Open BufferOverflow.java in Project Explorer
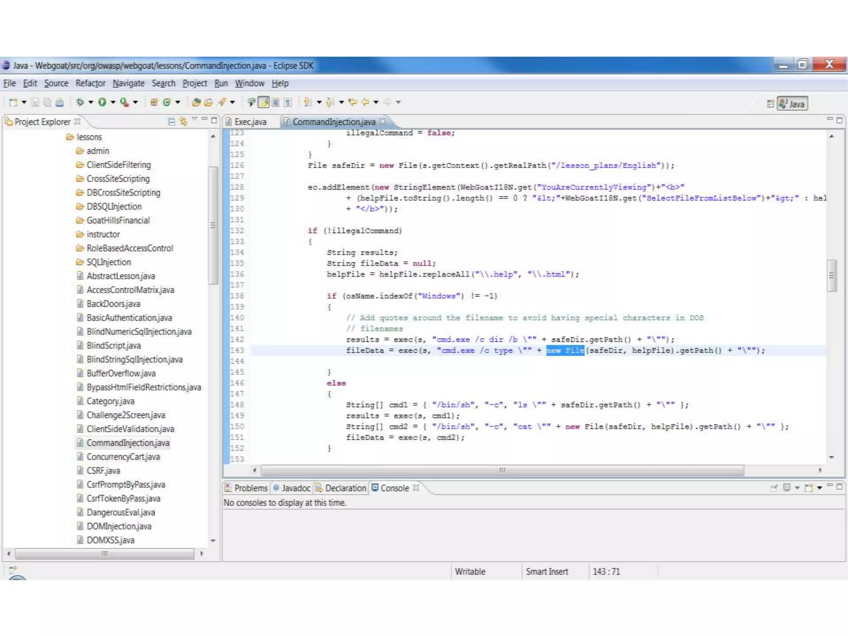848x636 pixels. pos(121,373)
